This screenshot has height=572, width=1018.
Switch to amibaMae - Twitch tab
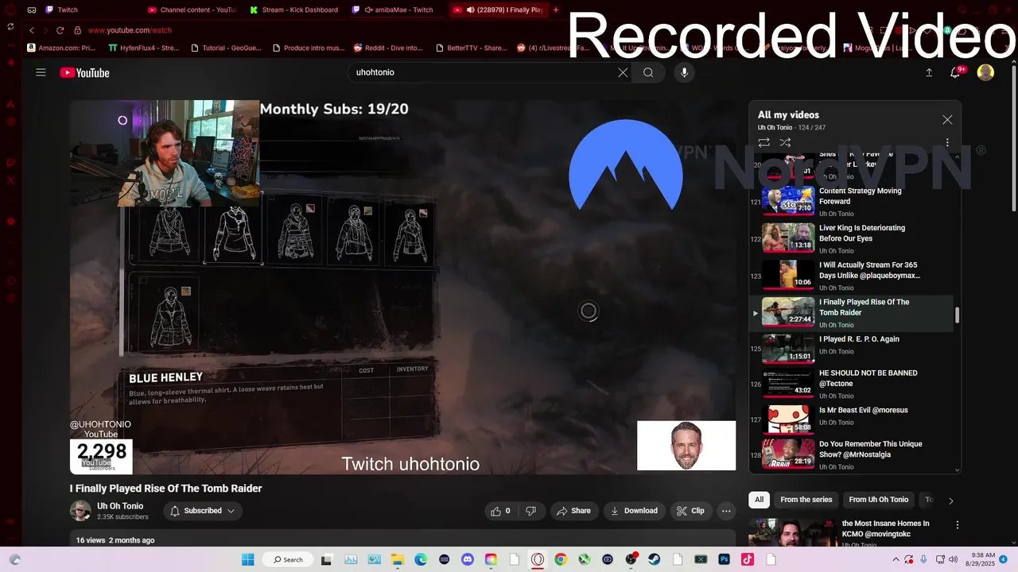(398, 10)
